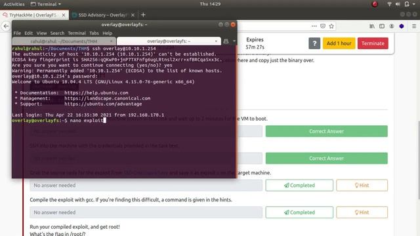Click the Firefox page vertical scrollbar

419,160
